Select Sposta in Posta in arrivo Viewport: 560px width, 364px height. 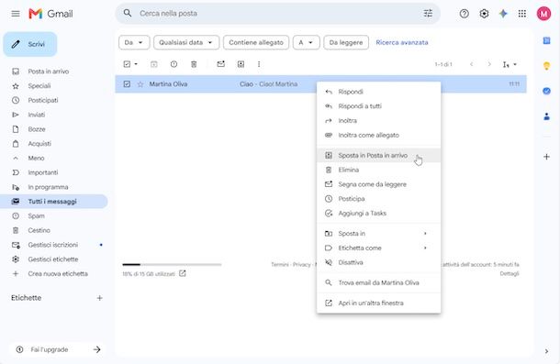pos(378,155)
